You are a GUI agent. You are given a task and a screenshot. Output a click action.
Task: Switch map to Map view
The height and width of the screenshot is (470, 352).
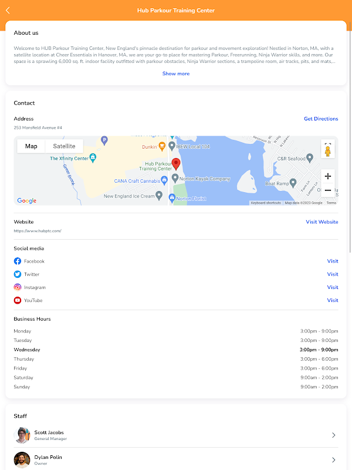point(31,146)
